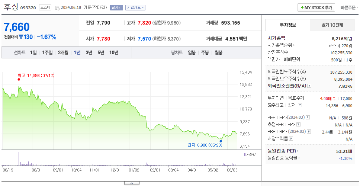The width and height of the screenshot is (360, 186).
Task: Click the 15,404 price axis label
Action: (x=245, y=72)
